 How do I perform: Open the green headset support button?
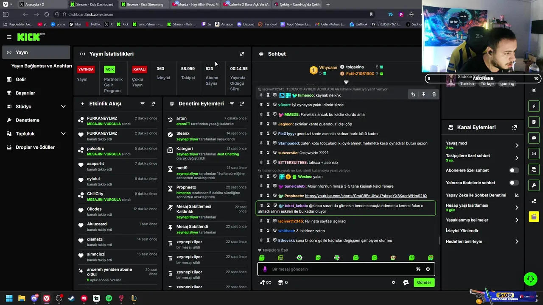(x=530, y=279)
